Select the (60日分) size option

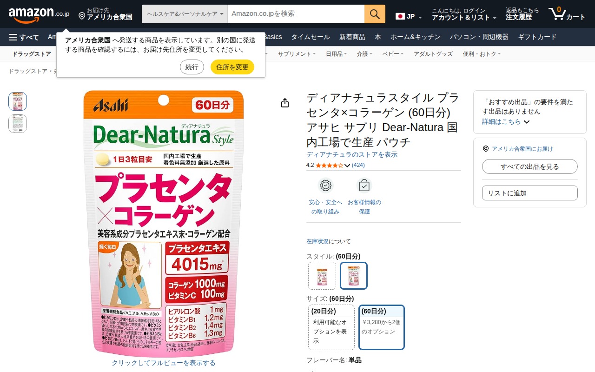(x=381, y=327)
